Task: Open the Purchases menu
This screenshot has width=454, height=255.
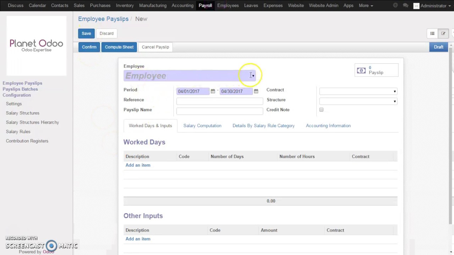Action: [x=100, y=6]
